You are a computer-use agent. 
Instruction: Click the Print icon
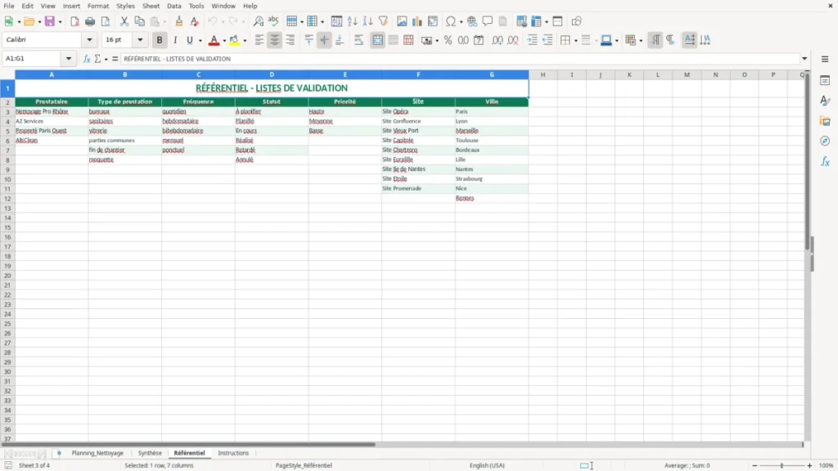(x=90, y=21)
